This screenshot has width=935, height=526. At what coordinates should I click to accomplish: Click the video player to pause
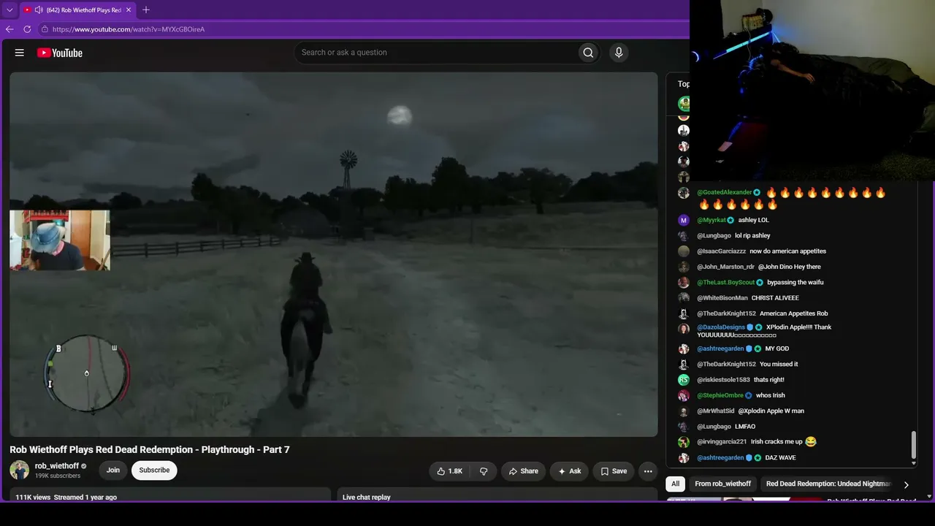click(334, 254)
